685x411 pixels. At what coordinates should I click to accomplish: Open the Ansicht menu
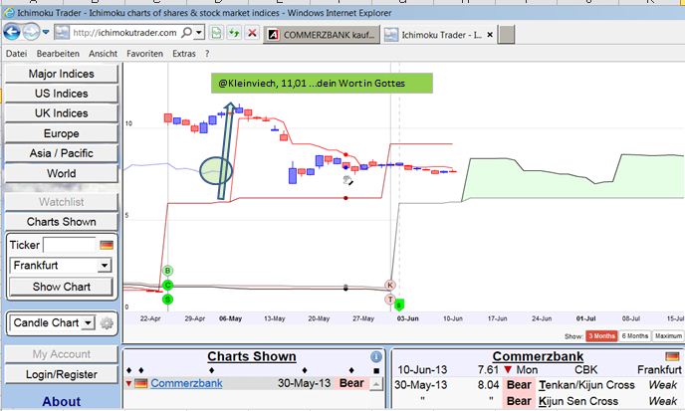(x=104, y=54)
